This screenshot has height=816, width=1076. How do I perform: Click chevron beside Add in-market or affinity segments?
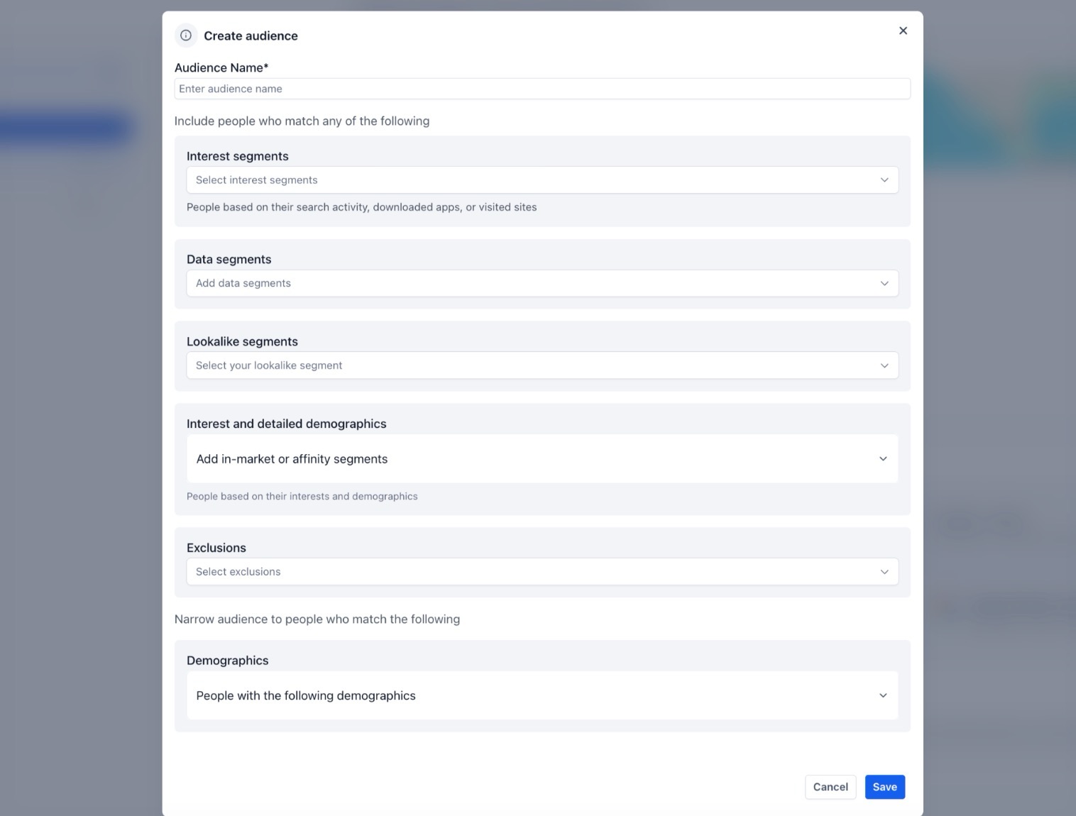tap(883, 459)
